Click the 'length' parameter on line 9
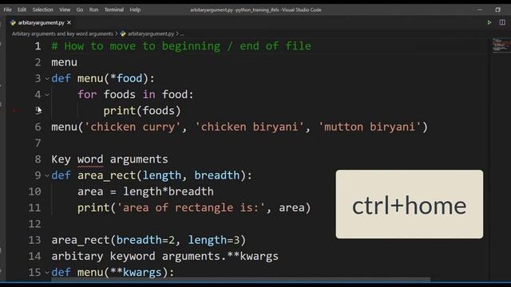Image resolution: width=511 pixels, height=287 pixels. (161, 175)
